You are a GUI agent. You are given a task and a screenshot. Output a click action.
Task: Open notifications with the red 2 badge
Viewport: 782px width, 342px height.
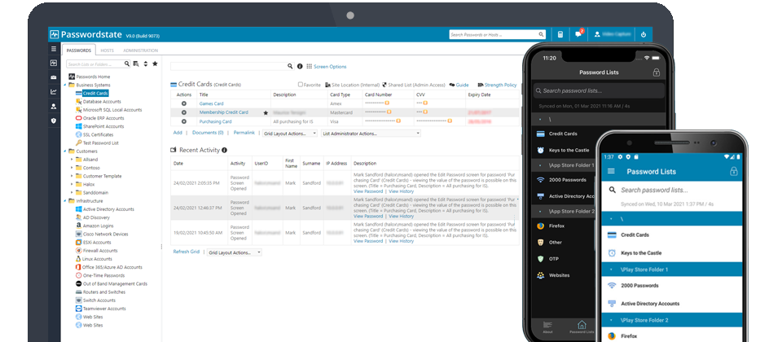coord(578,34)
